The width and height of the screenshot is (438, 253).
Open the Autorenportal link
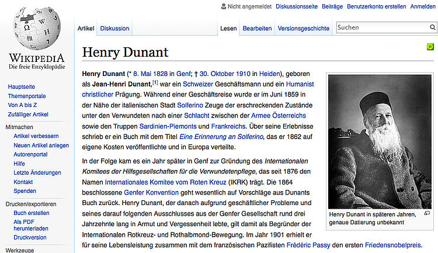coord(30,154)
